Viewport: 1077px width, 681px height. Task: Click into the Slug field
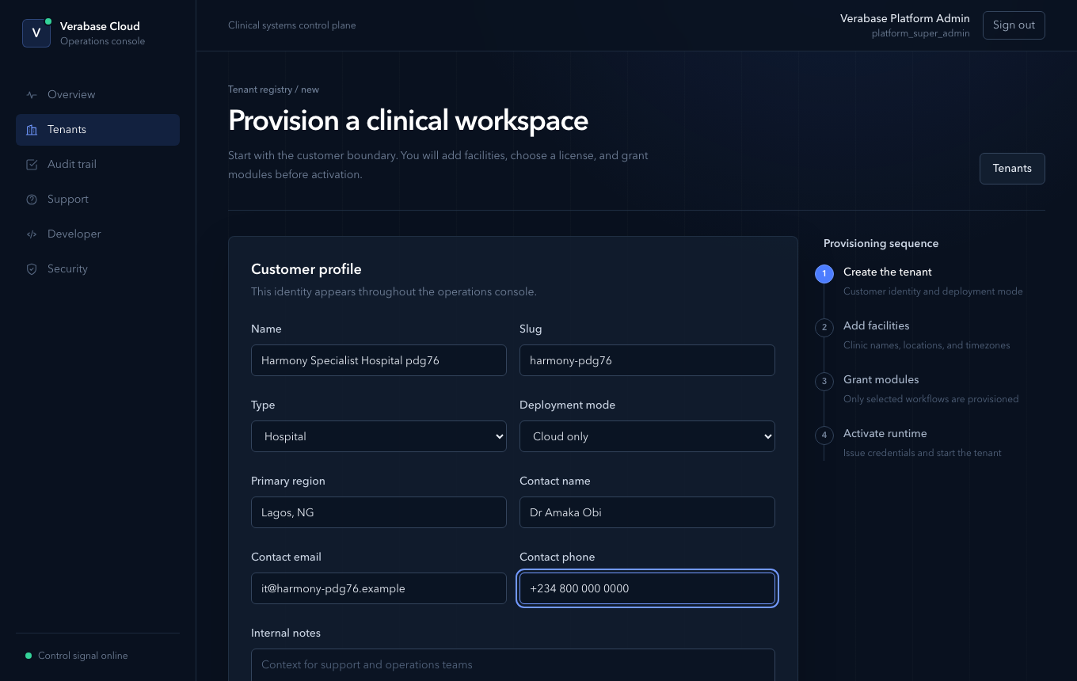pos(647,360)
